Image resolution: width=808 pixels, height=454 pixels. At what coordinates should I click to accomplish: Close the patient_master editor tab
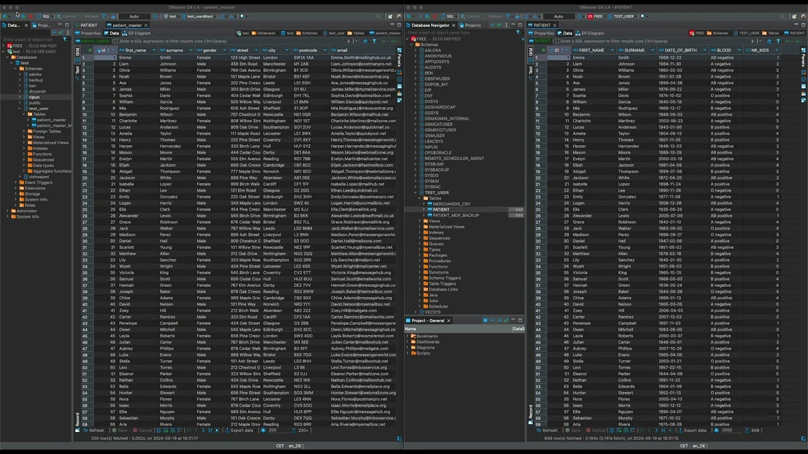(x=145, y=25)
